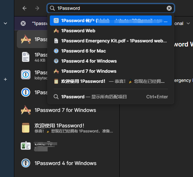193x177 pixels.
Task: Select 1Password 6 for Mac suggestion
Action: 83,51
